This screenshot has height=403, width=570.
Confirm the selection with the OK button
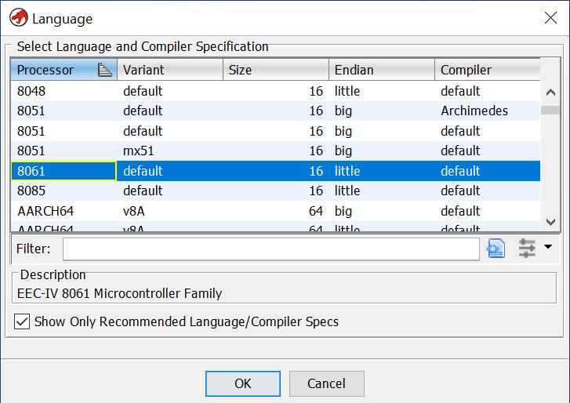click(x=243, y=383)
